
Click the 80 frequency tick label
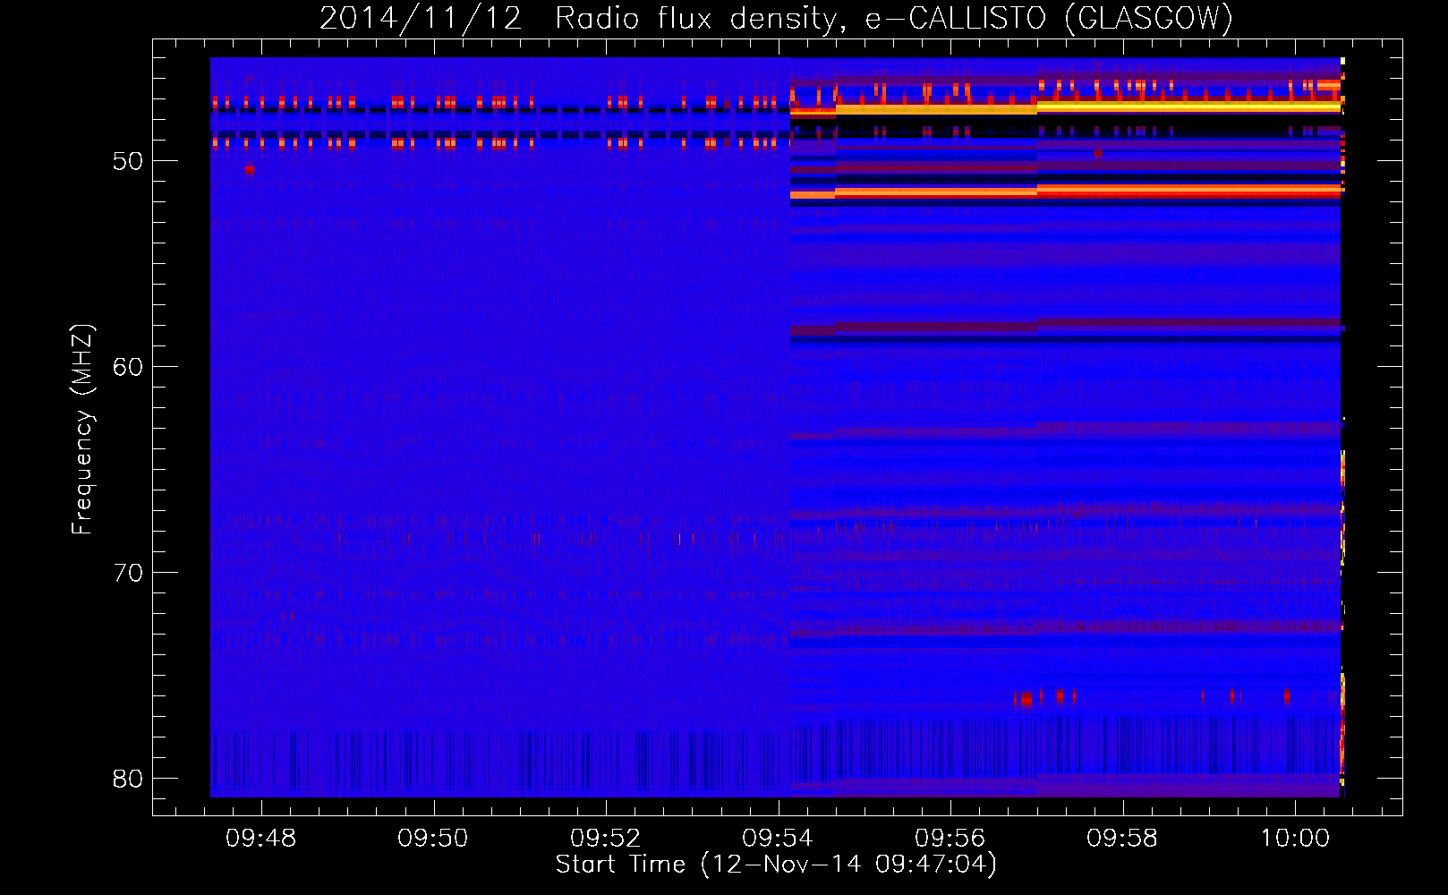[128, 779]
